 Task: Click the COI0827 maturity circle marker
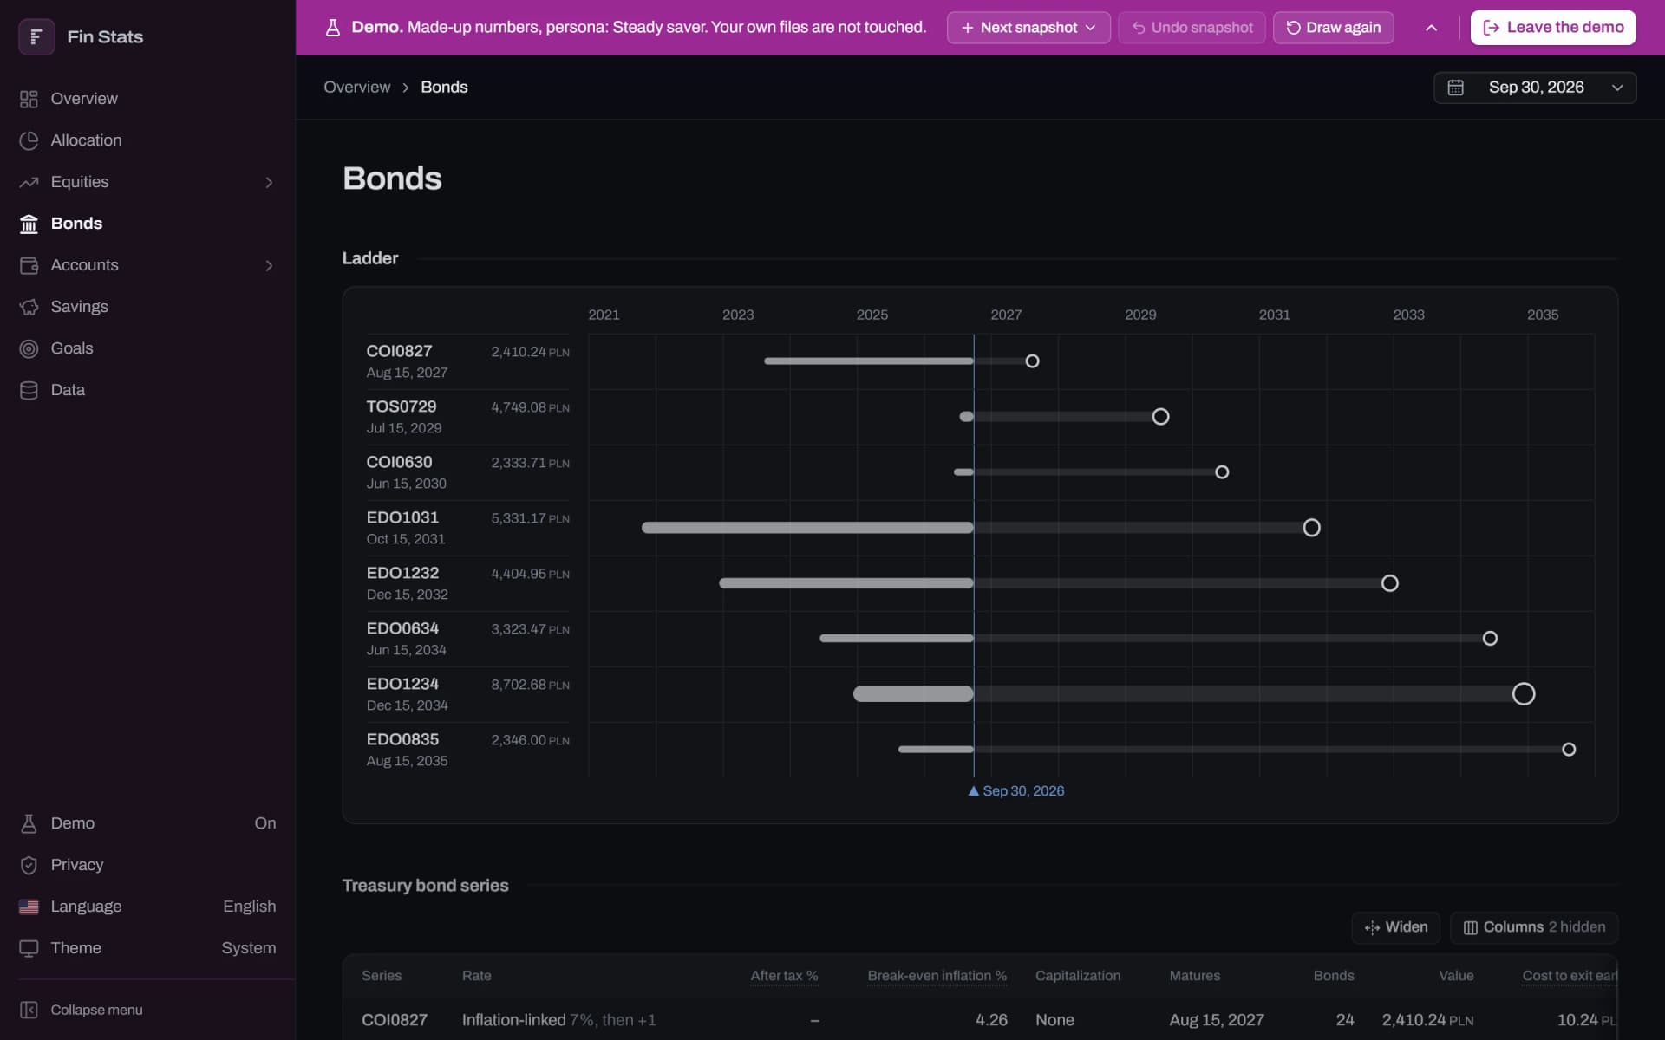click(x=1032, y=361)
